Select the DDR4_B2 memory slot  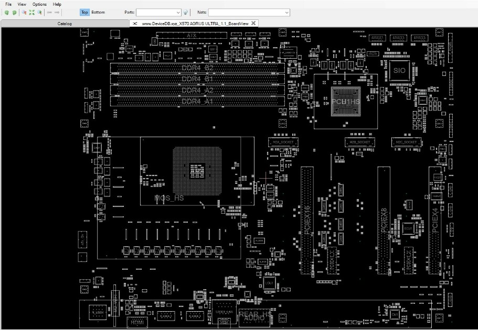pos(197,68)
